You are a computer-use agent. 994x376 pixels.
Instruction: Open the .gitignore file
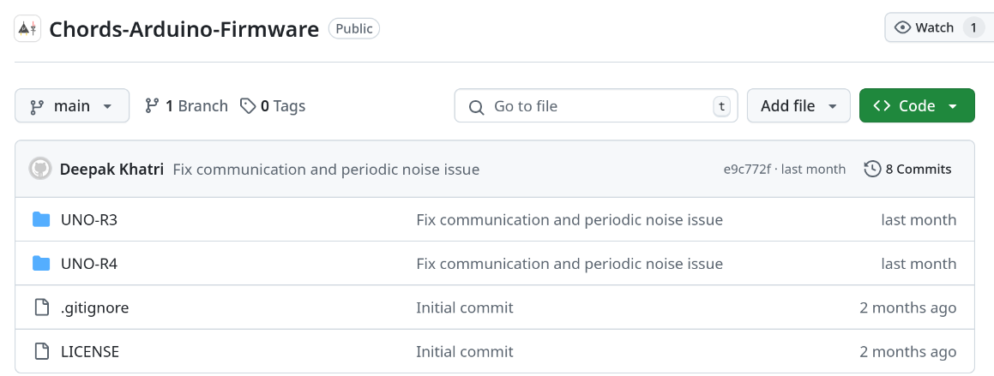coord(94,307)
